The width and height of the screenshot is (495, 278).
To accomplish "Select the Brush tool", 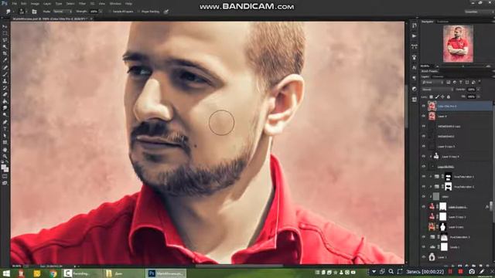I will pos(5,74).
